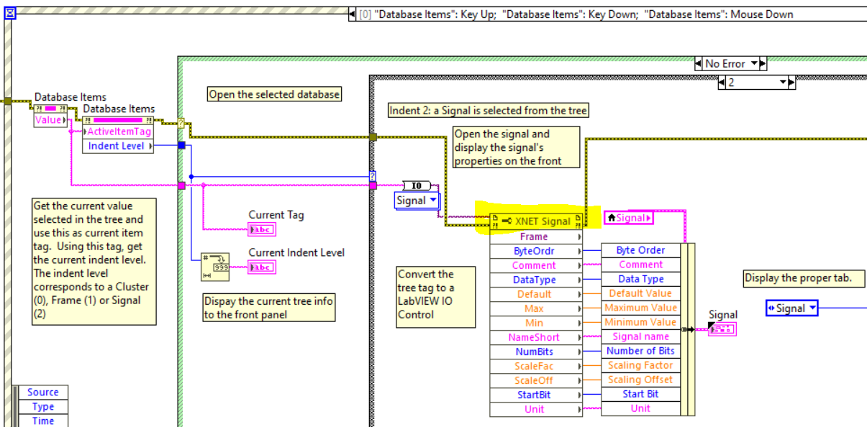Open the Signal enum constant dropdown
The image size is (867, 427).
[x=433, y=201]
